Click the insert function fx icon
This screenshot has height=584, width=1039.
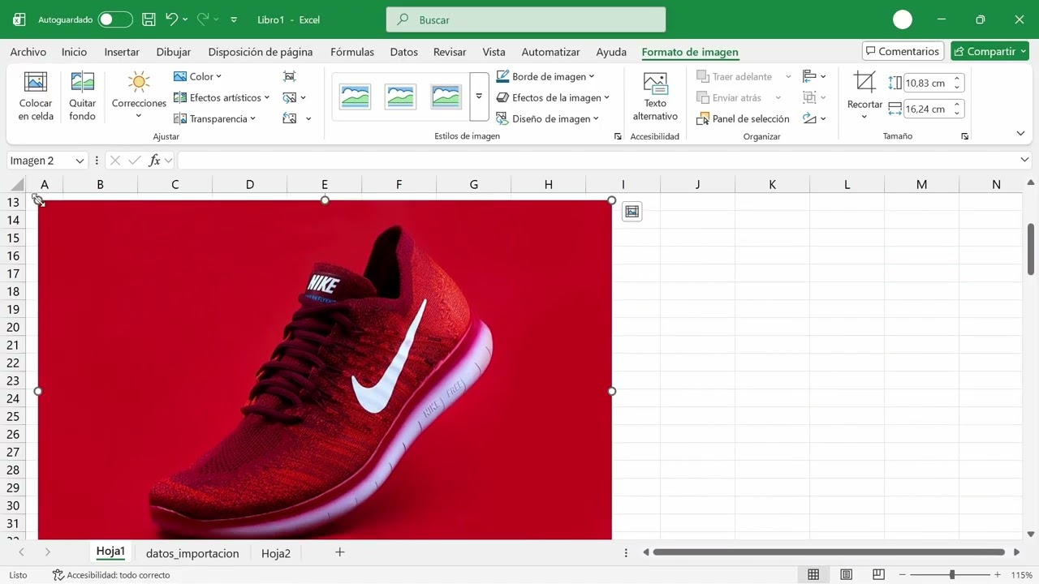pyautogui.click(x=154, y=161)
